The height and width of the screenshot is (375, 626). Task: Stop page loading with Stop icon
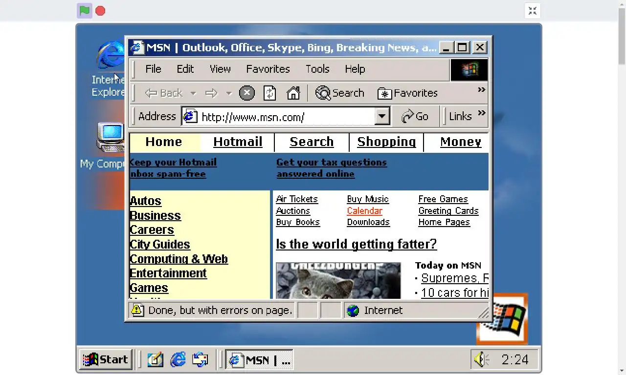246,93
